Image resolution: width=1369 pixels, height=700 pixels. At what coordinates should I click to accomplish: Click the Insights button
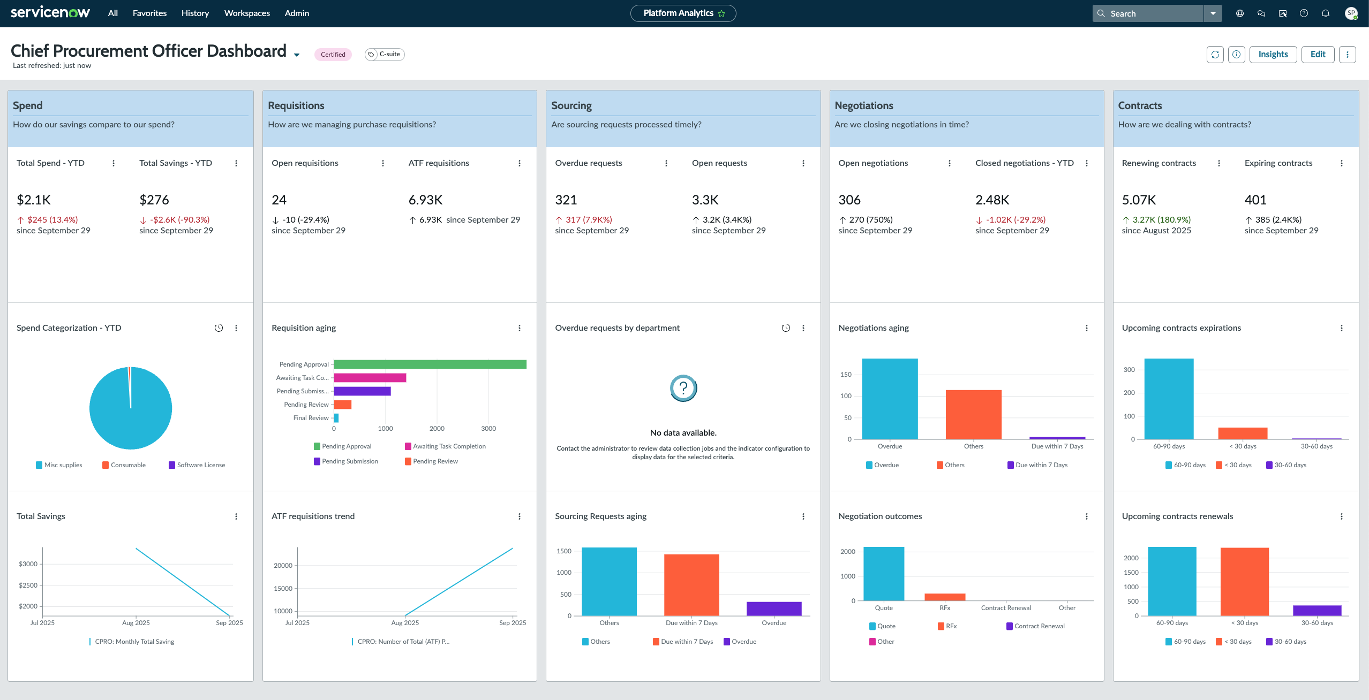(x=1273, y=55)
